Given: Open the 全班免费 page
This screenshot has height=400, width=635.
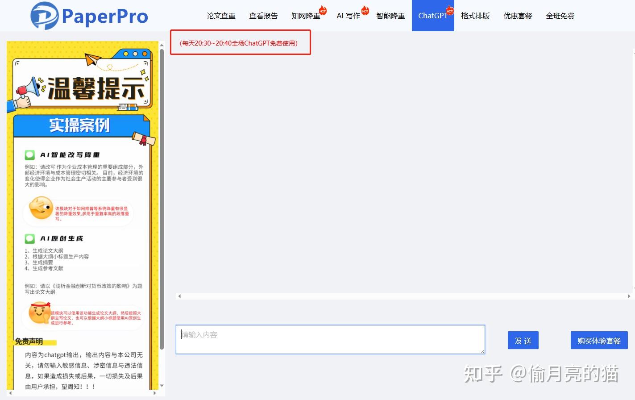Looking at the screenshot, I should tap(560, 16).
